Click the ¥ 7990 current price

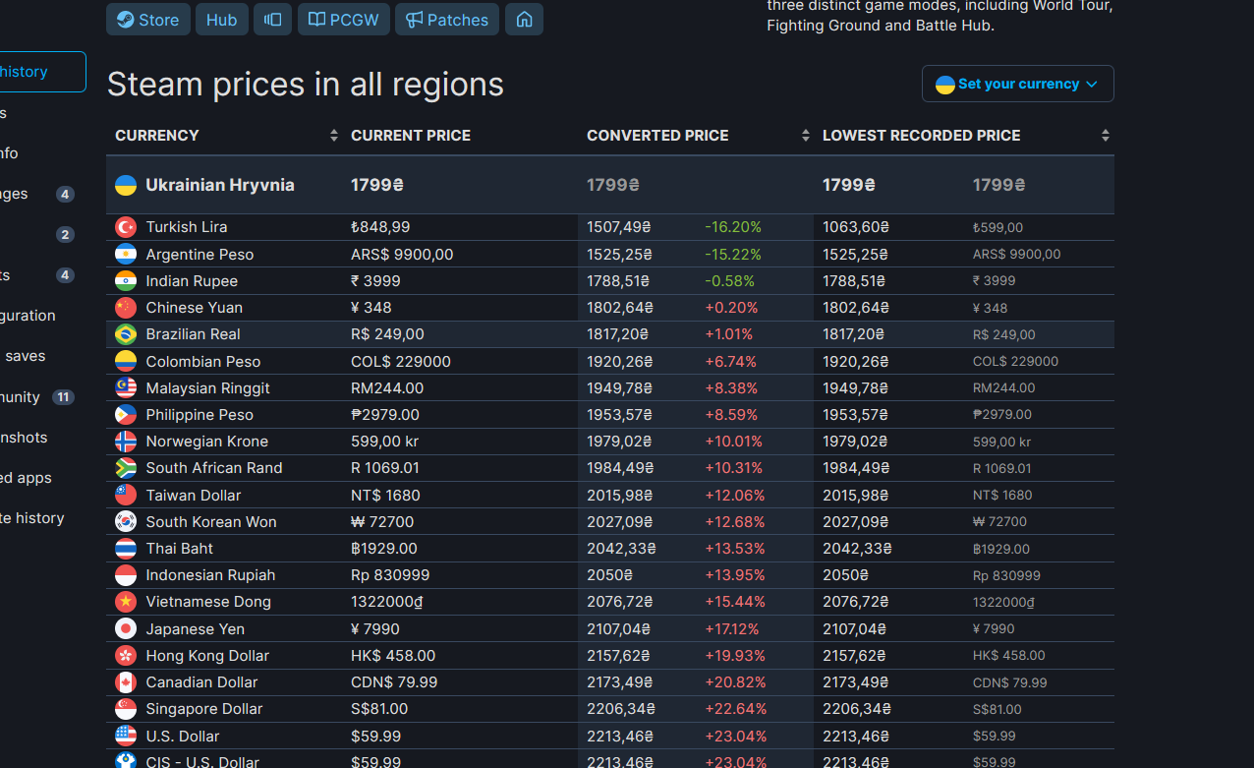point(375,628)
